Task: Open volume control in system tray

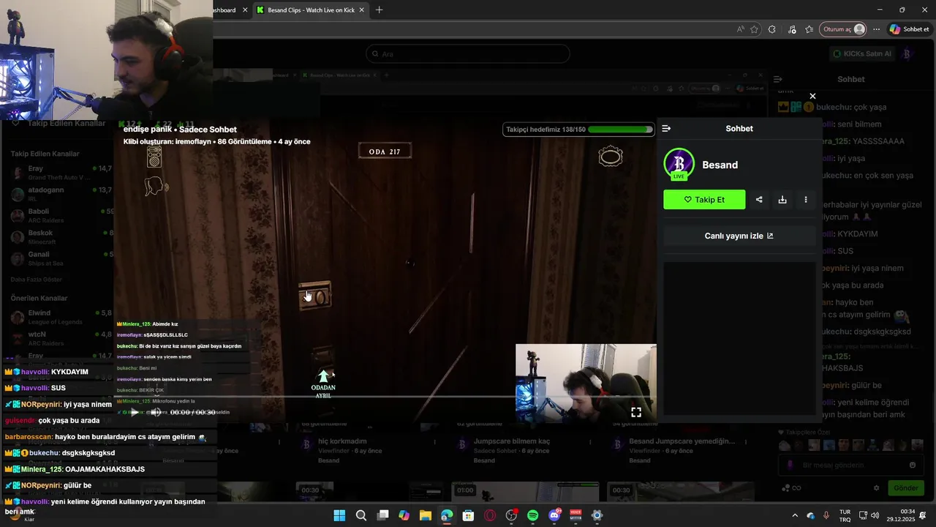Action: click(876, 515)
